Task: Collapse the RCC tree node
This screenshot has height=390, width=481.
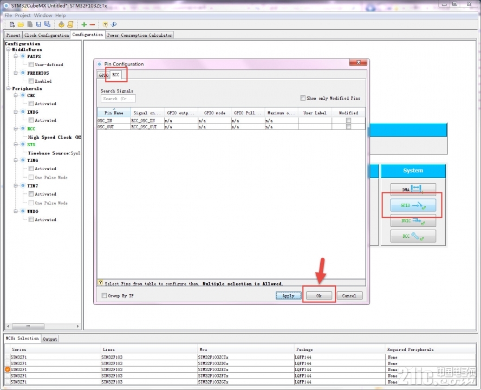Action: click(16, 128)
